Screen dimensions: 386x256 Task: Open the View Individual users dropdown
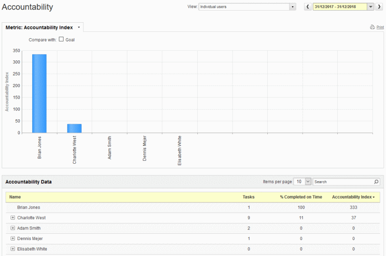click(x=247, y=7)
